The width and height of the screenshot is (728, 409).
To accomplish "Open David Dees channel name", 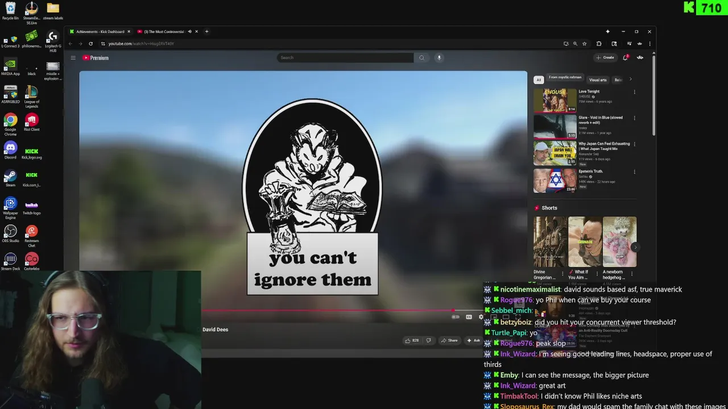I will [215, 329].
